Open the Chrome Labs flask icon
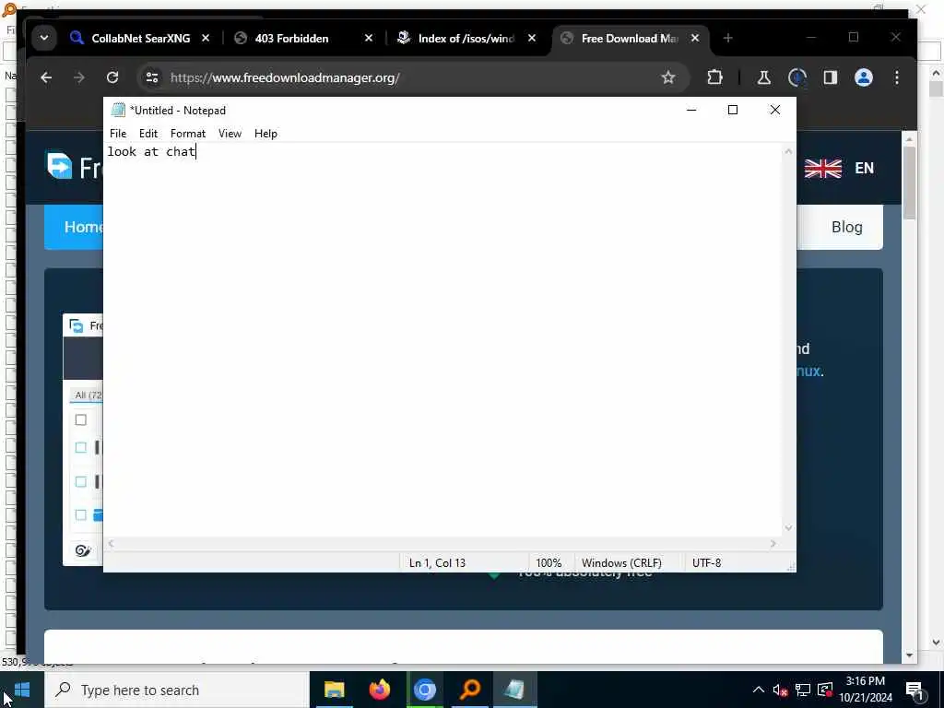Screen dimensions: 944x708 [x=764, y=77]
